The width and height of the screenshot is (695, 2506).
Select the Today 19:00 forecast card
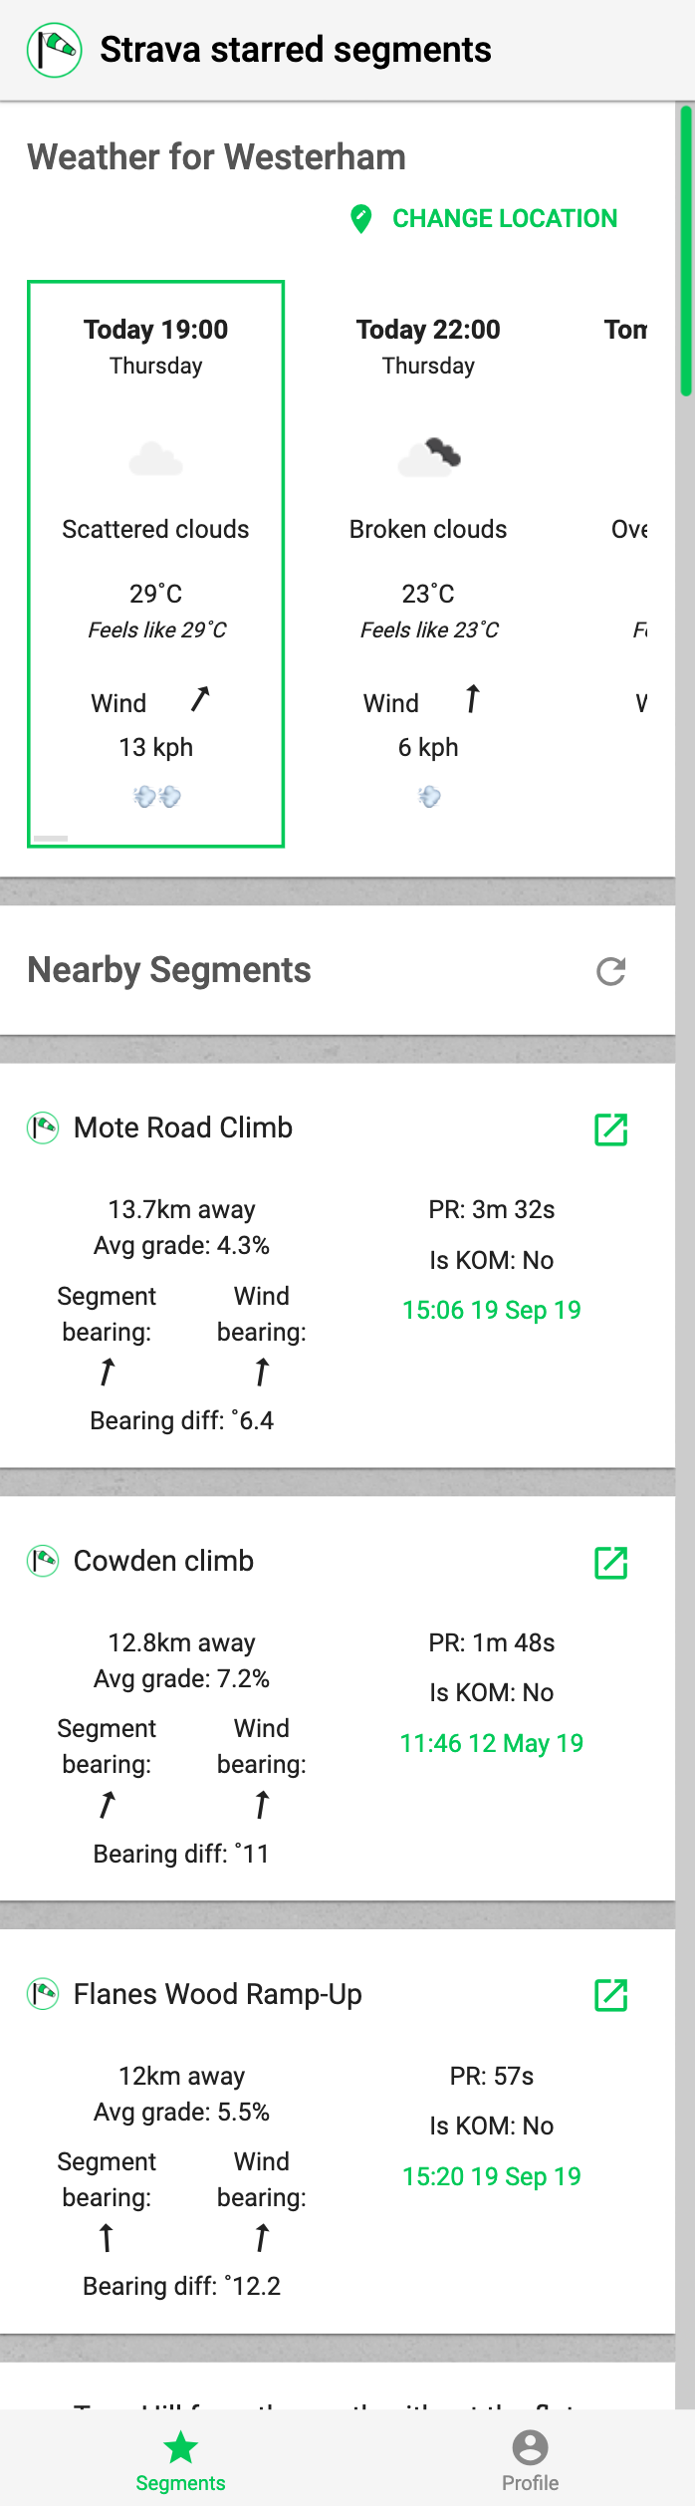[x=156, y=564]
